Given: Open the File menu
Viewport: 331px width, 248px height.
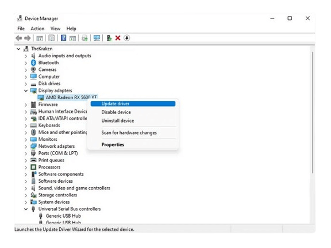Looking at the screenshot, I should (x=21, y=29).
